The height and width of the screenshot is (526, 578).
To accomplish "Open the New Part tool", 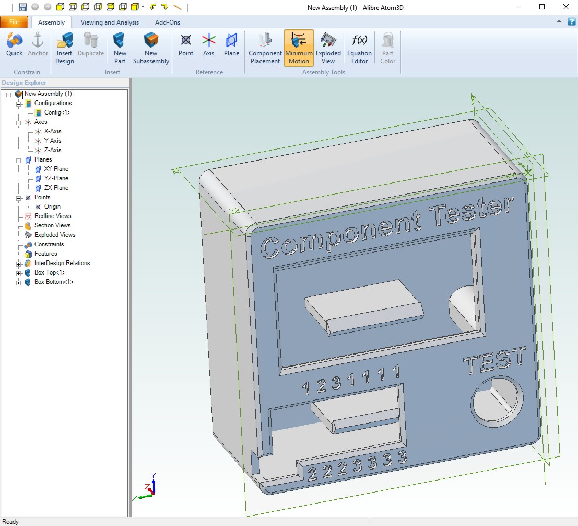I will [x=119, y=47].
